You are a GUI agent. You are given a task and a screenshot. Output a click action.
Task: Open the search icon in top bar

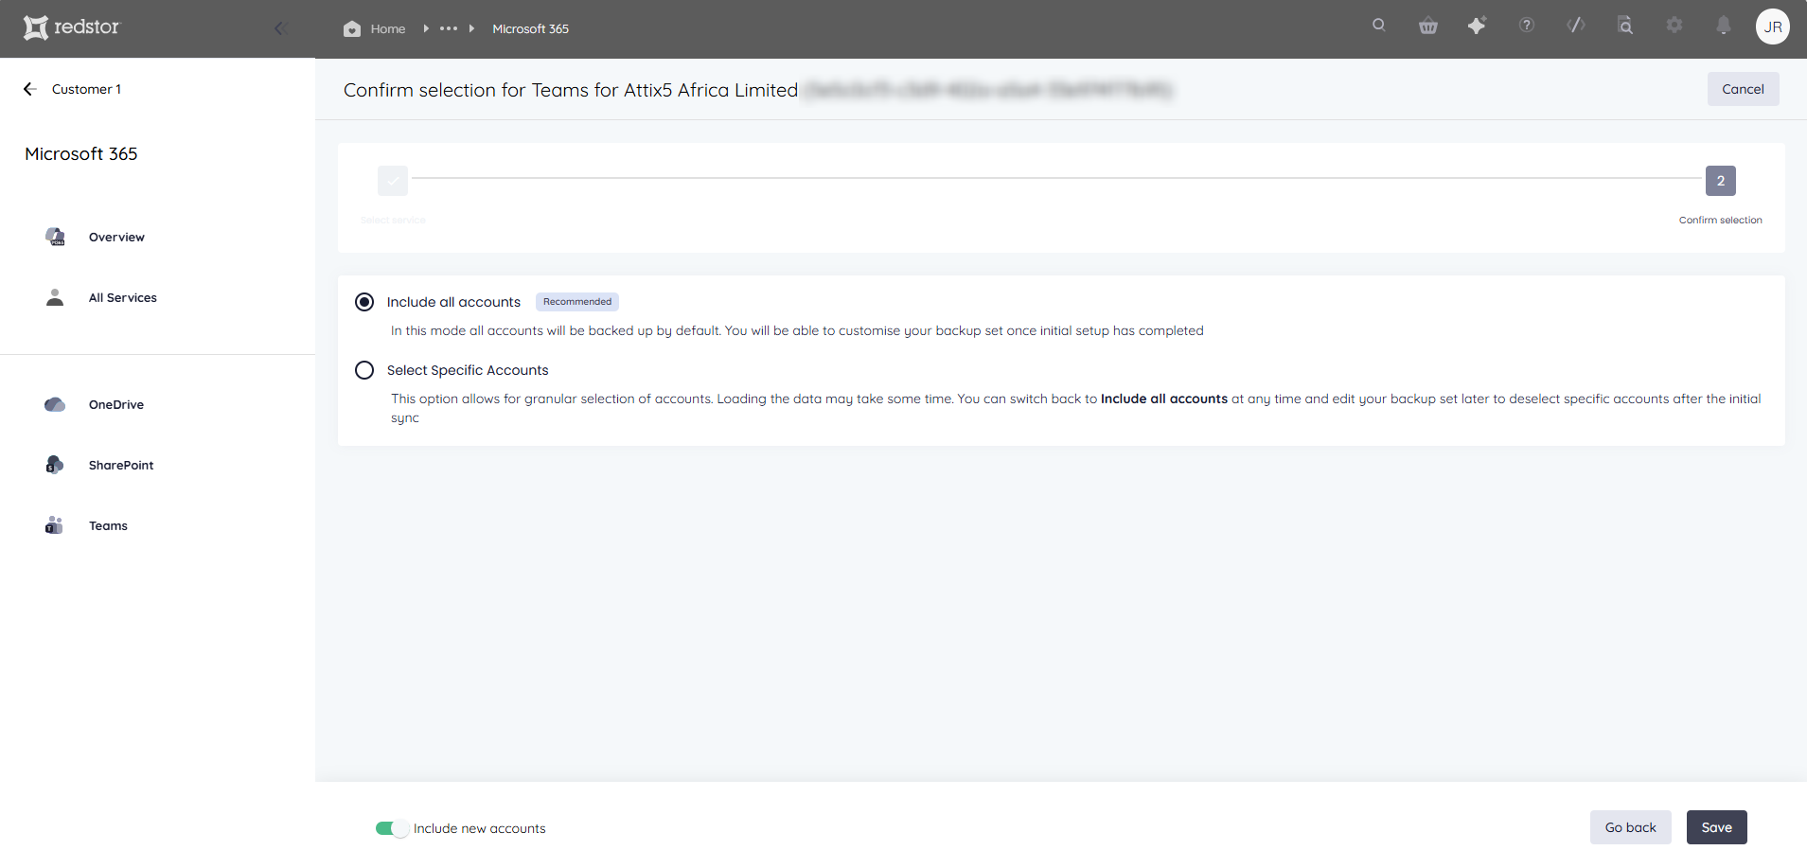1379,26
